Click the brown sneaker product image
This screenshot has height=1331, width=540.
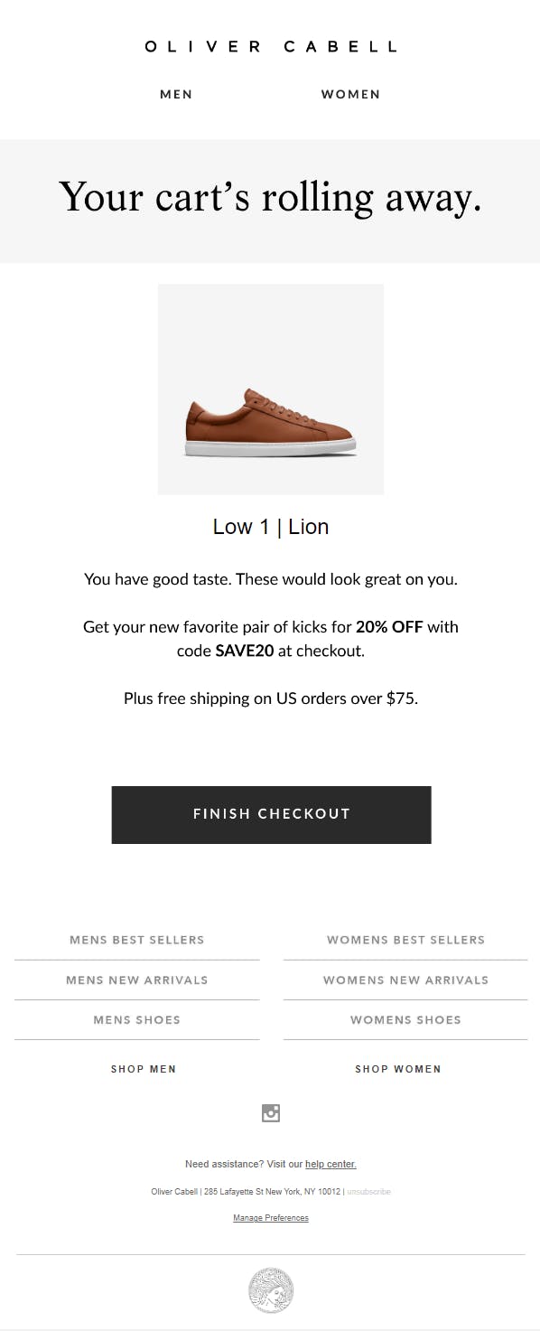click(271, 389)
